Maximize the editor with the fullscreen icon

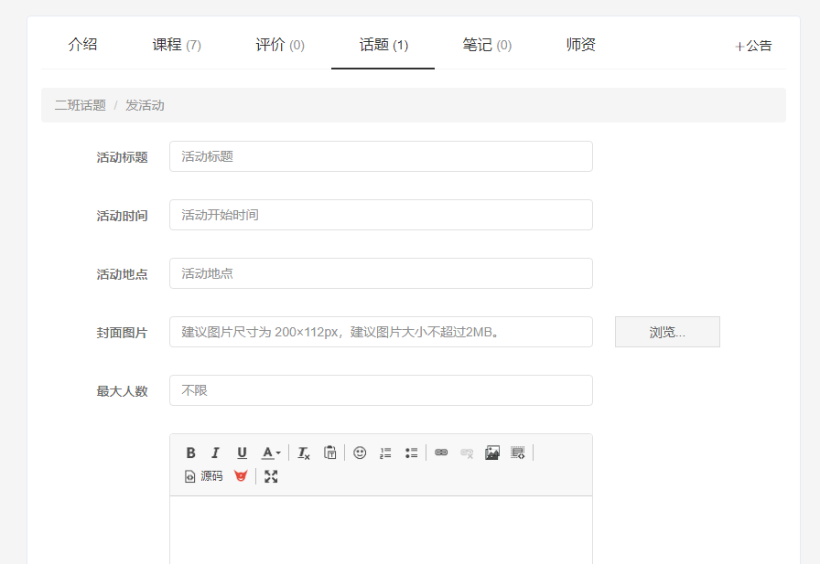(271, 476)
